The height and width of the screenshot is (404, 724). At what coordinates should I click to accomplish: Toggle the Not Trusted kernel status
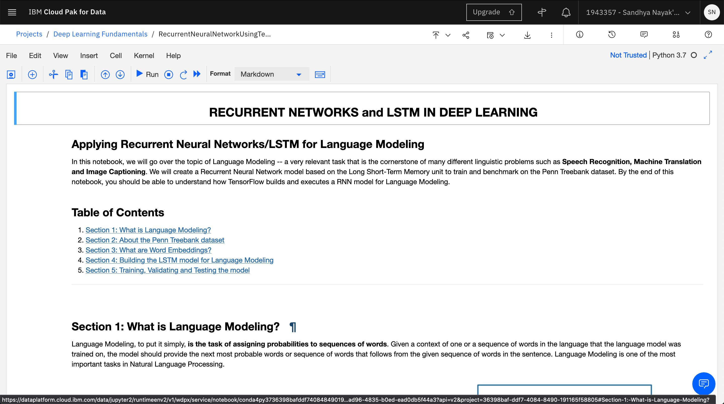[628, 55]
